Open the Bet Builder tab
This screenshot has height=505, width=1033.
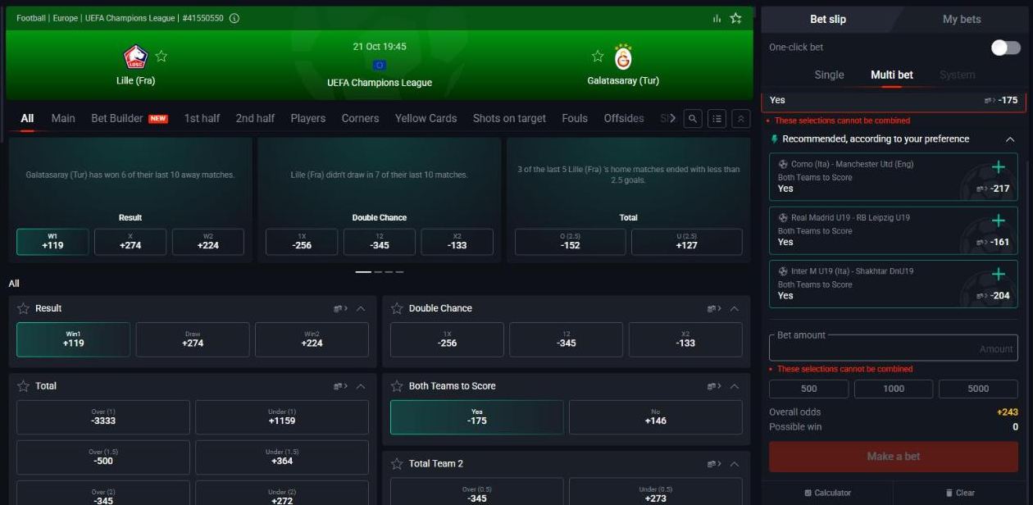pos(130,118)
